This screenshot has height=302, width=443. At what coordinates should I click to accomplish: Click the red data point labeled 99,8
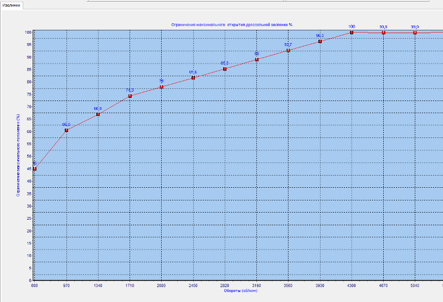(383, 33)
